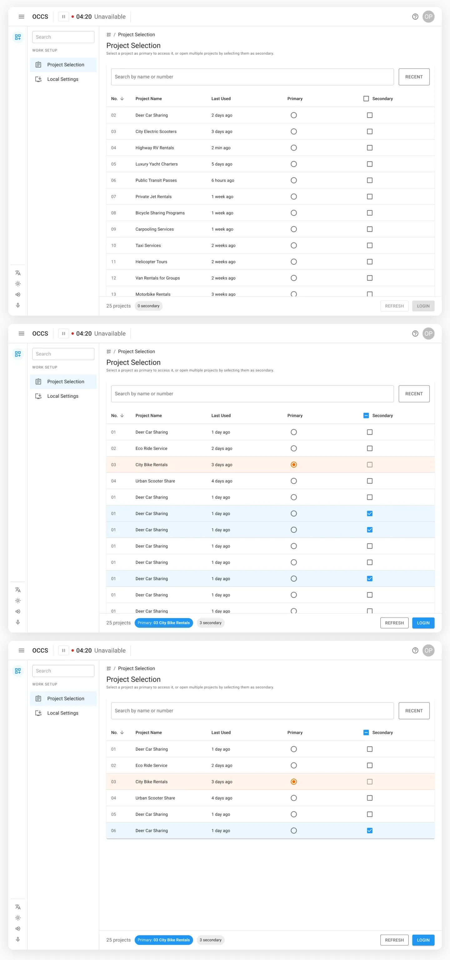This screenshot has width=450, height=960.
Task: Check secondary box for Private Jet Rentals
Action: pyautogui.click(x=370, y=197)
